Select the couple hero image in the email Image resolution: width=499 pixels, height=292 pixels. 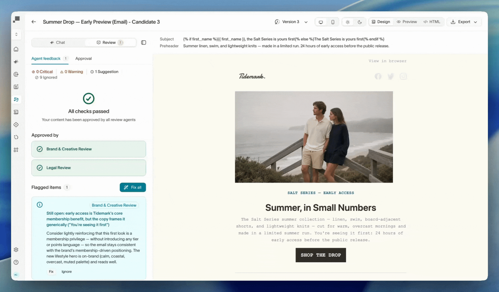pos(314,137)
